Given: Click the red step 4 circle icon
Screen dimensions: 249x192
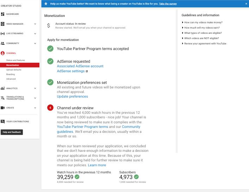Looking at the screenshot, I should 50,108.
